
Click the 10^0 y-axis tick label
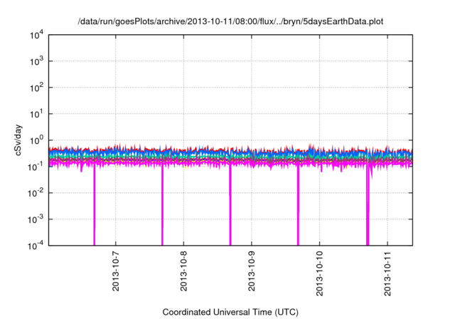pos(36,140)
